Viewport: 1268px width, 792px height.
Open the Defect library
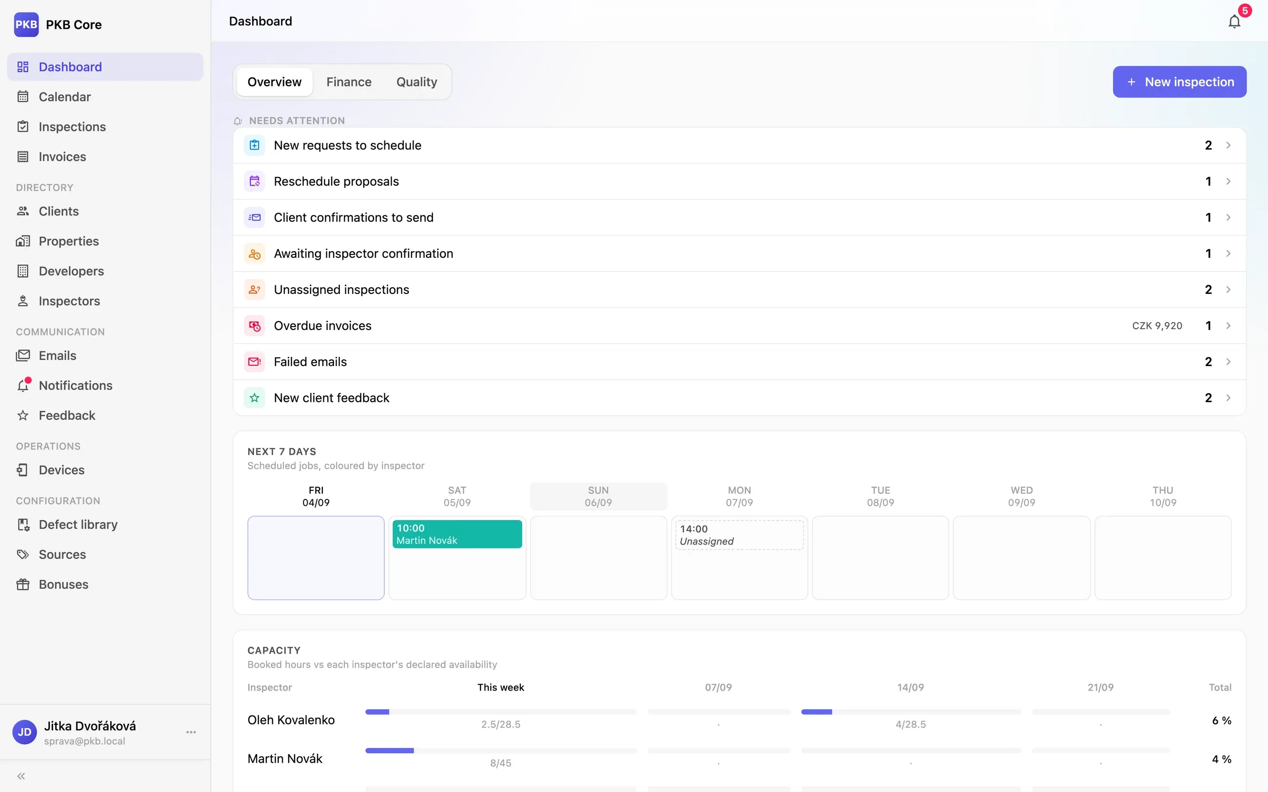coord(105,524)
